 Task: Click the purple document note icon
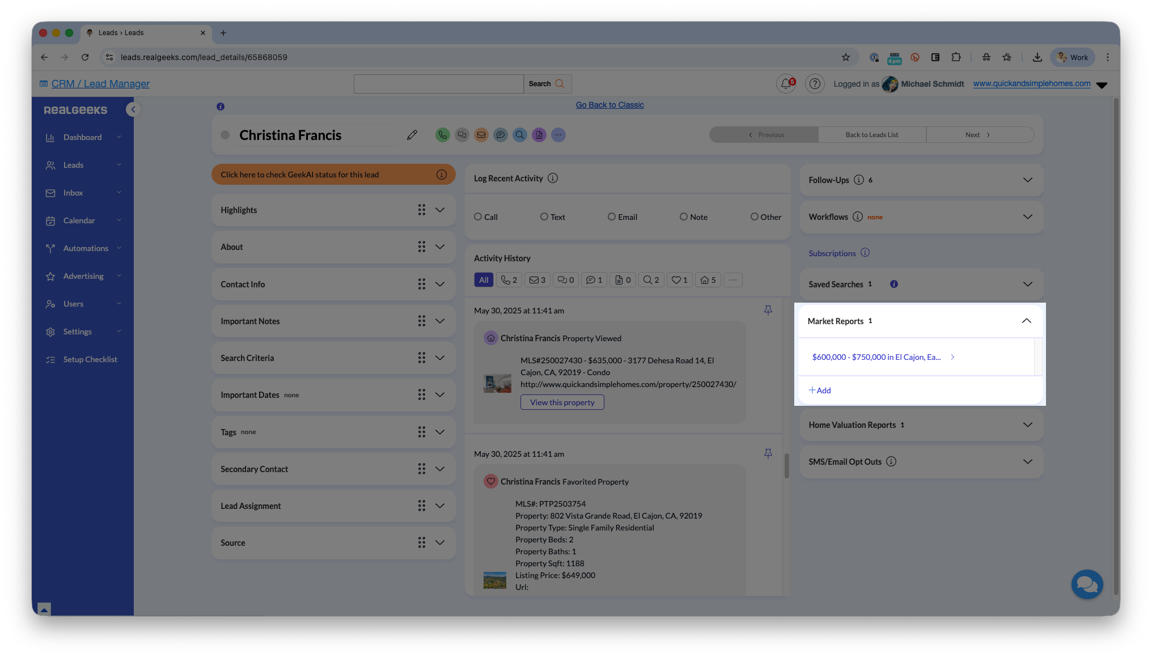tap(539, 135)
